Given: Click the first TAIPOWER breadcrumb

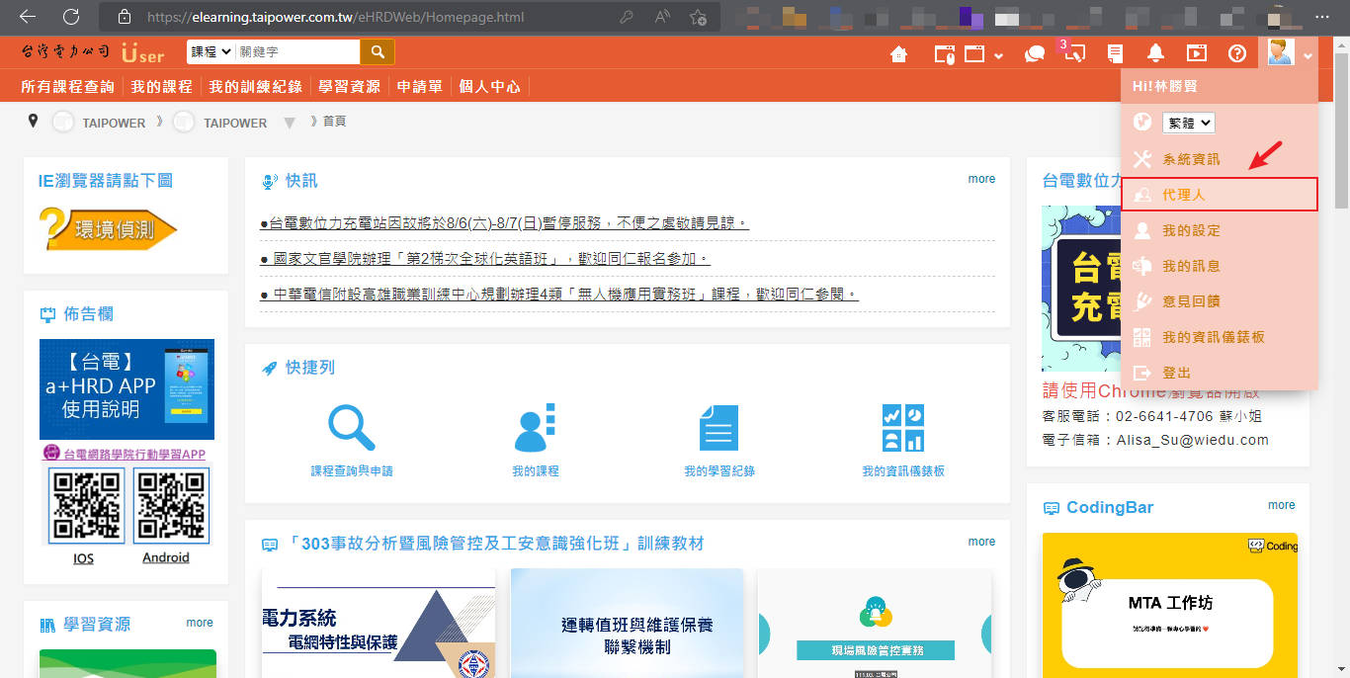Looking at the screenshot, I should click(114, 123).
